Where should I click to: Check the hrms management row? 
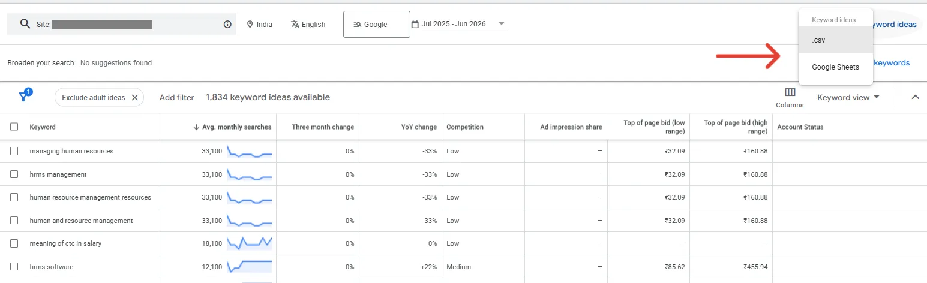click(14, 174)
